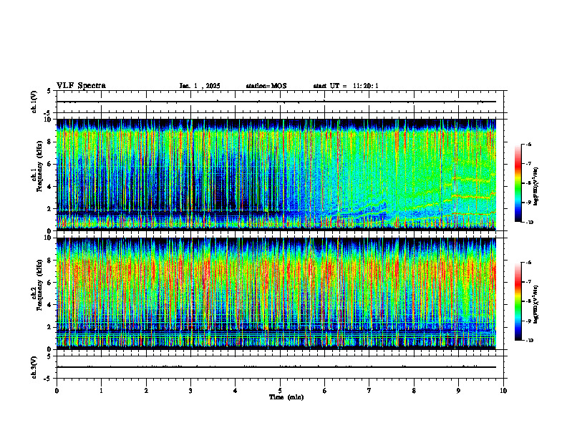Click the "-10" label on the ch.2 colorbar
Screen dimensions: 567x438
click(x=529, y=341)
